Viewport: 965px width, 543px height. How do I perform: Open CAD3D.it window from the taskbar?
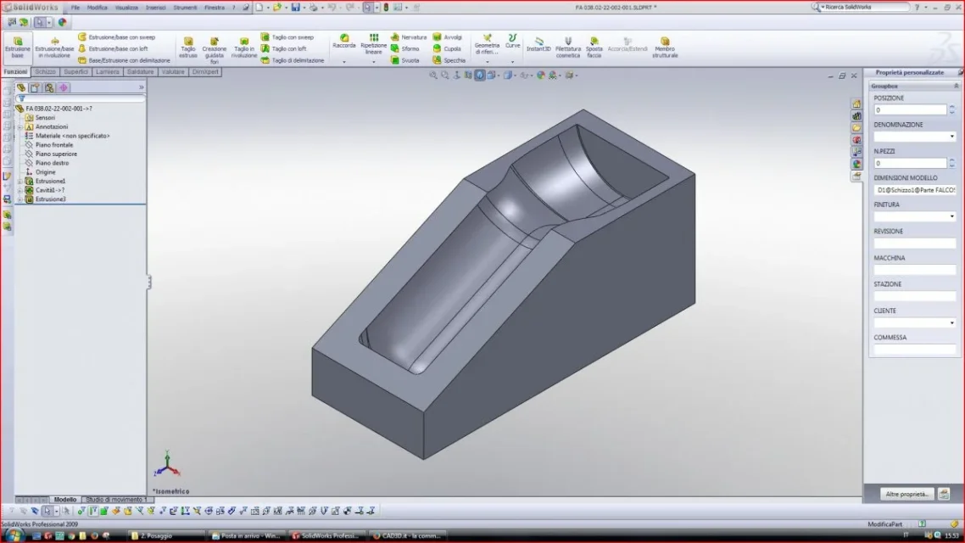coord(407,535)
